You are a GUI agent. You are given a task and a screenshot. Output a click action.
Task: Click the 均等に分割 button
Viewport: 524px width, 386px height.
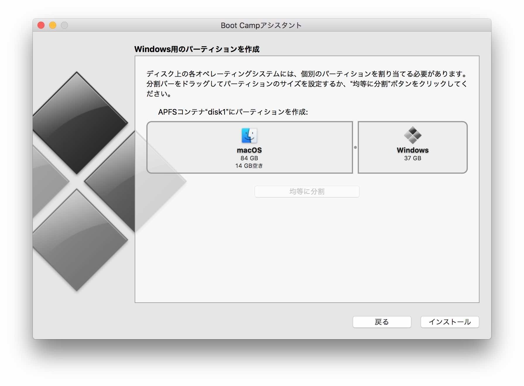point(307,192)
